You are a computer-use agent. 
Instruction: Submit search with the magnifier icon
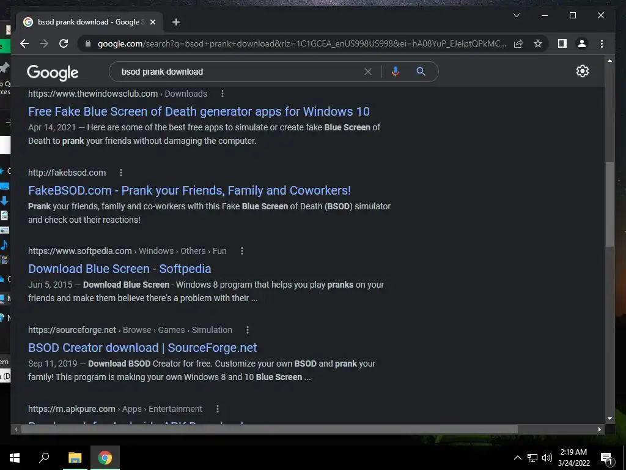(x=421, y=72)
